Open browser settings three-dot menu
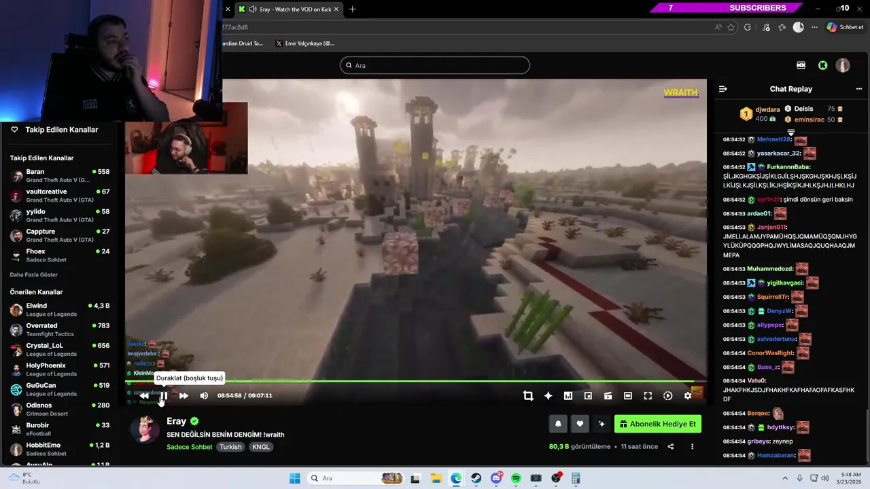The height and width of the screenshot is (489, 870). click(814, 27)
